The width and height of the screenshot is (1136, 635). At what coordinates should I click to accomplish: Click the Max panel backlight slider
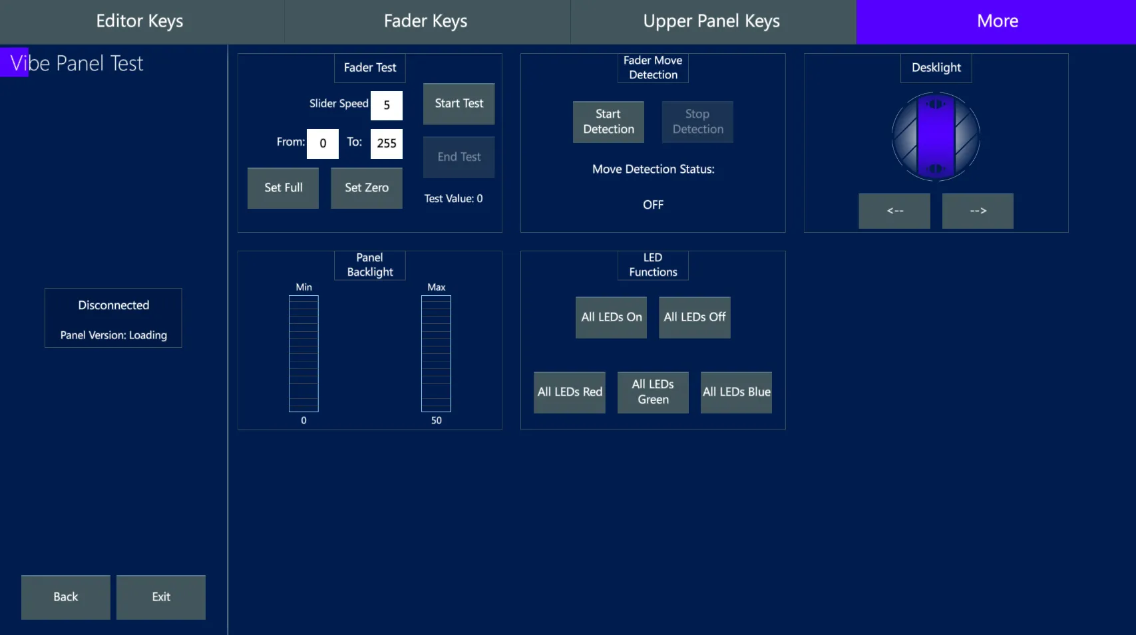click(436, 354)
